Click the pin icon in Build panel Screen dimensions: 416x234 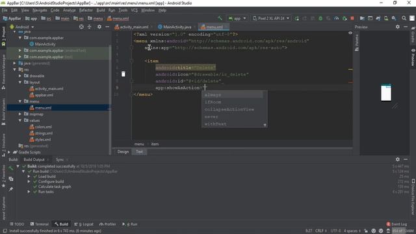tap(11, 189)
